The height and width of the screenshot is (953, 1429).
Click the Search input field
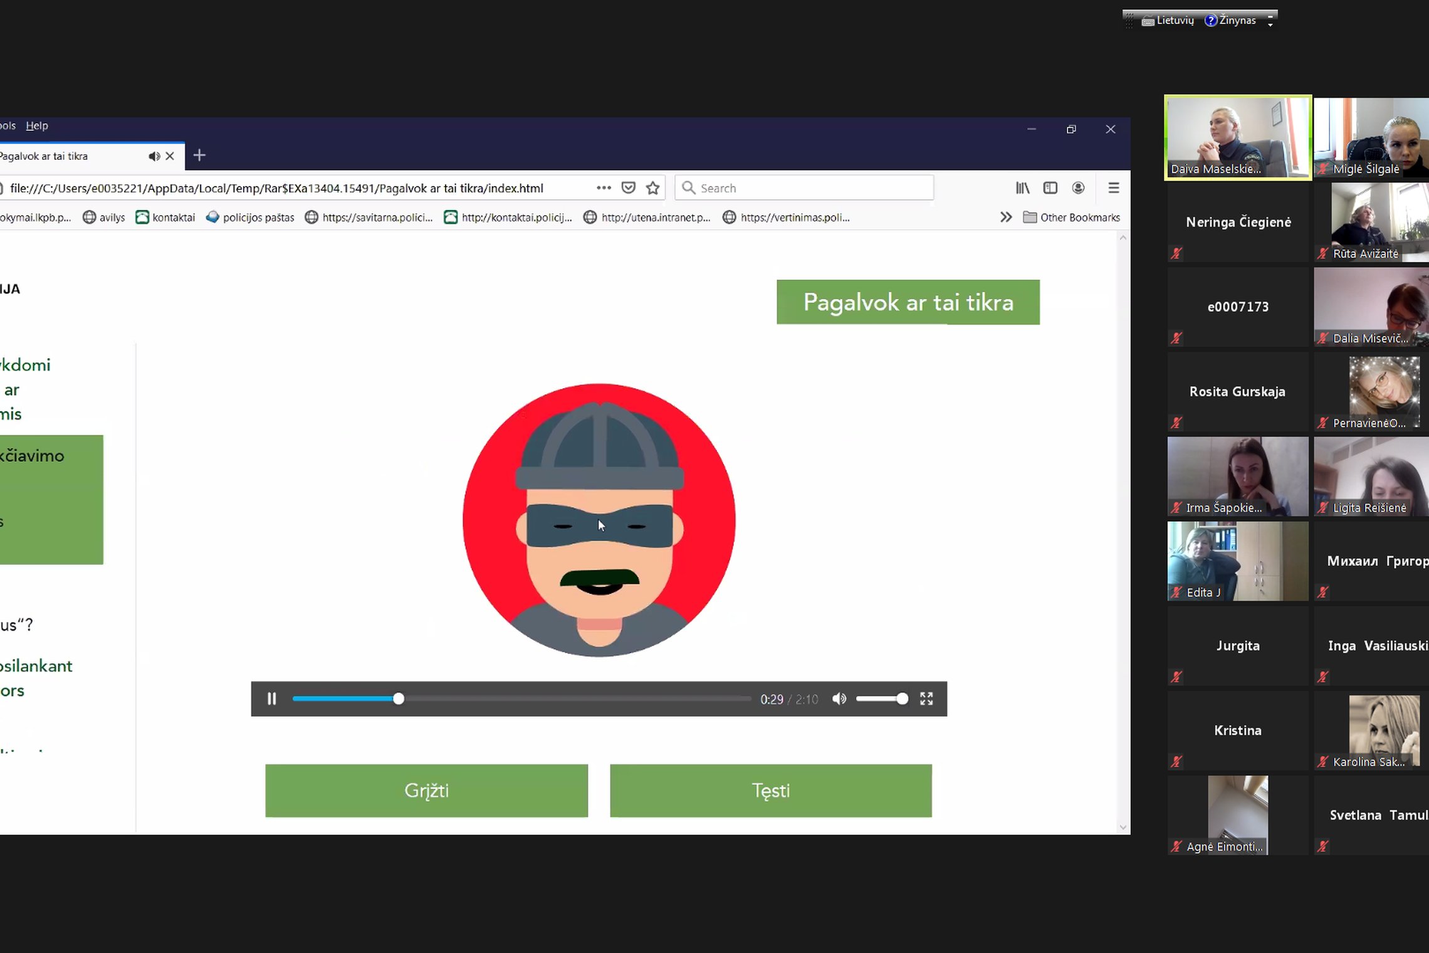(x=804, y=188)
